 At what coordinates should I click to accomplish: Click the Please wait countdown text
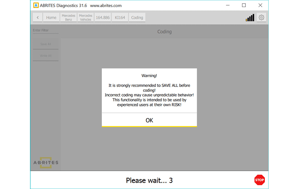pyautogui.click(x=149, y=180)
